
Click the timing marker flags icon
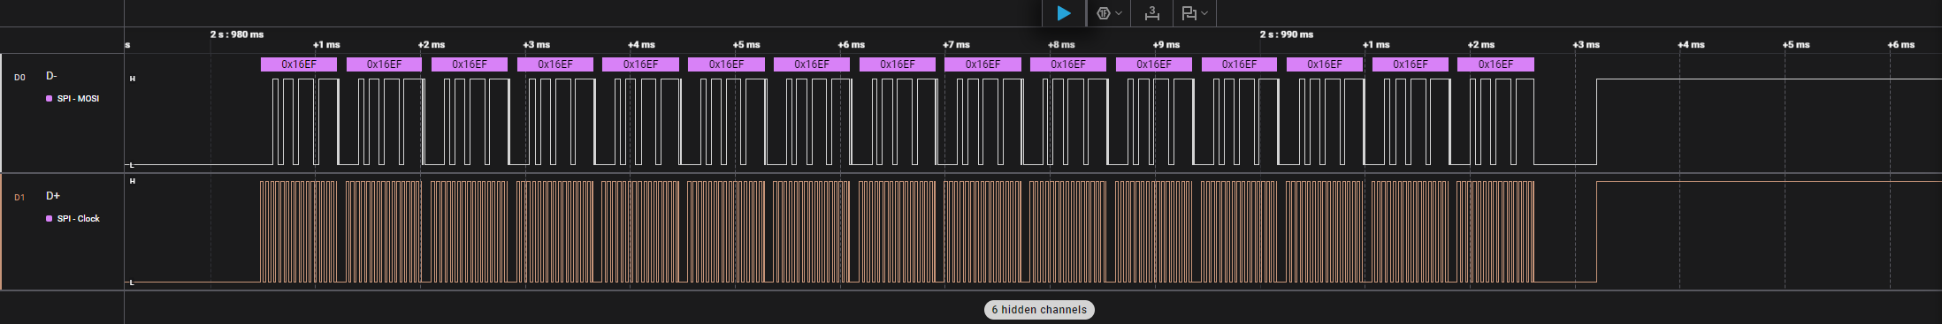(x=1189, y=13)
